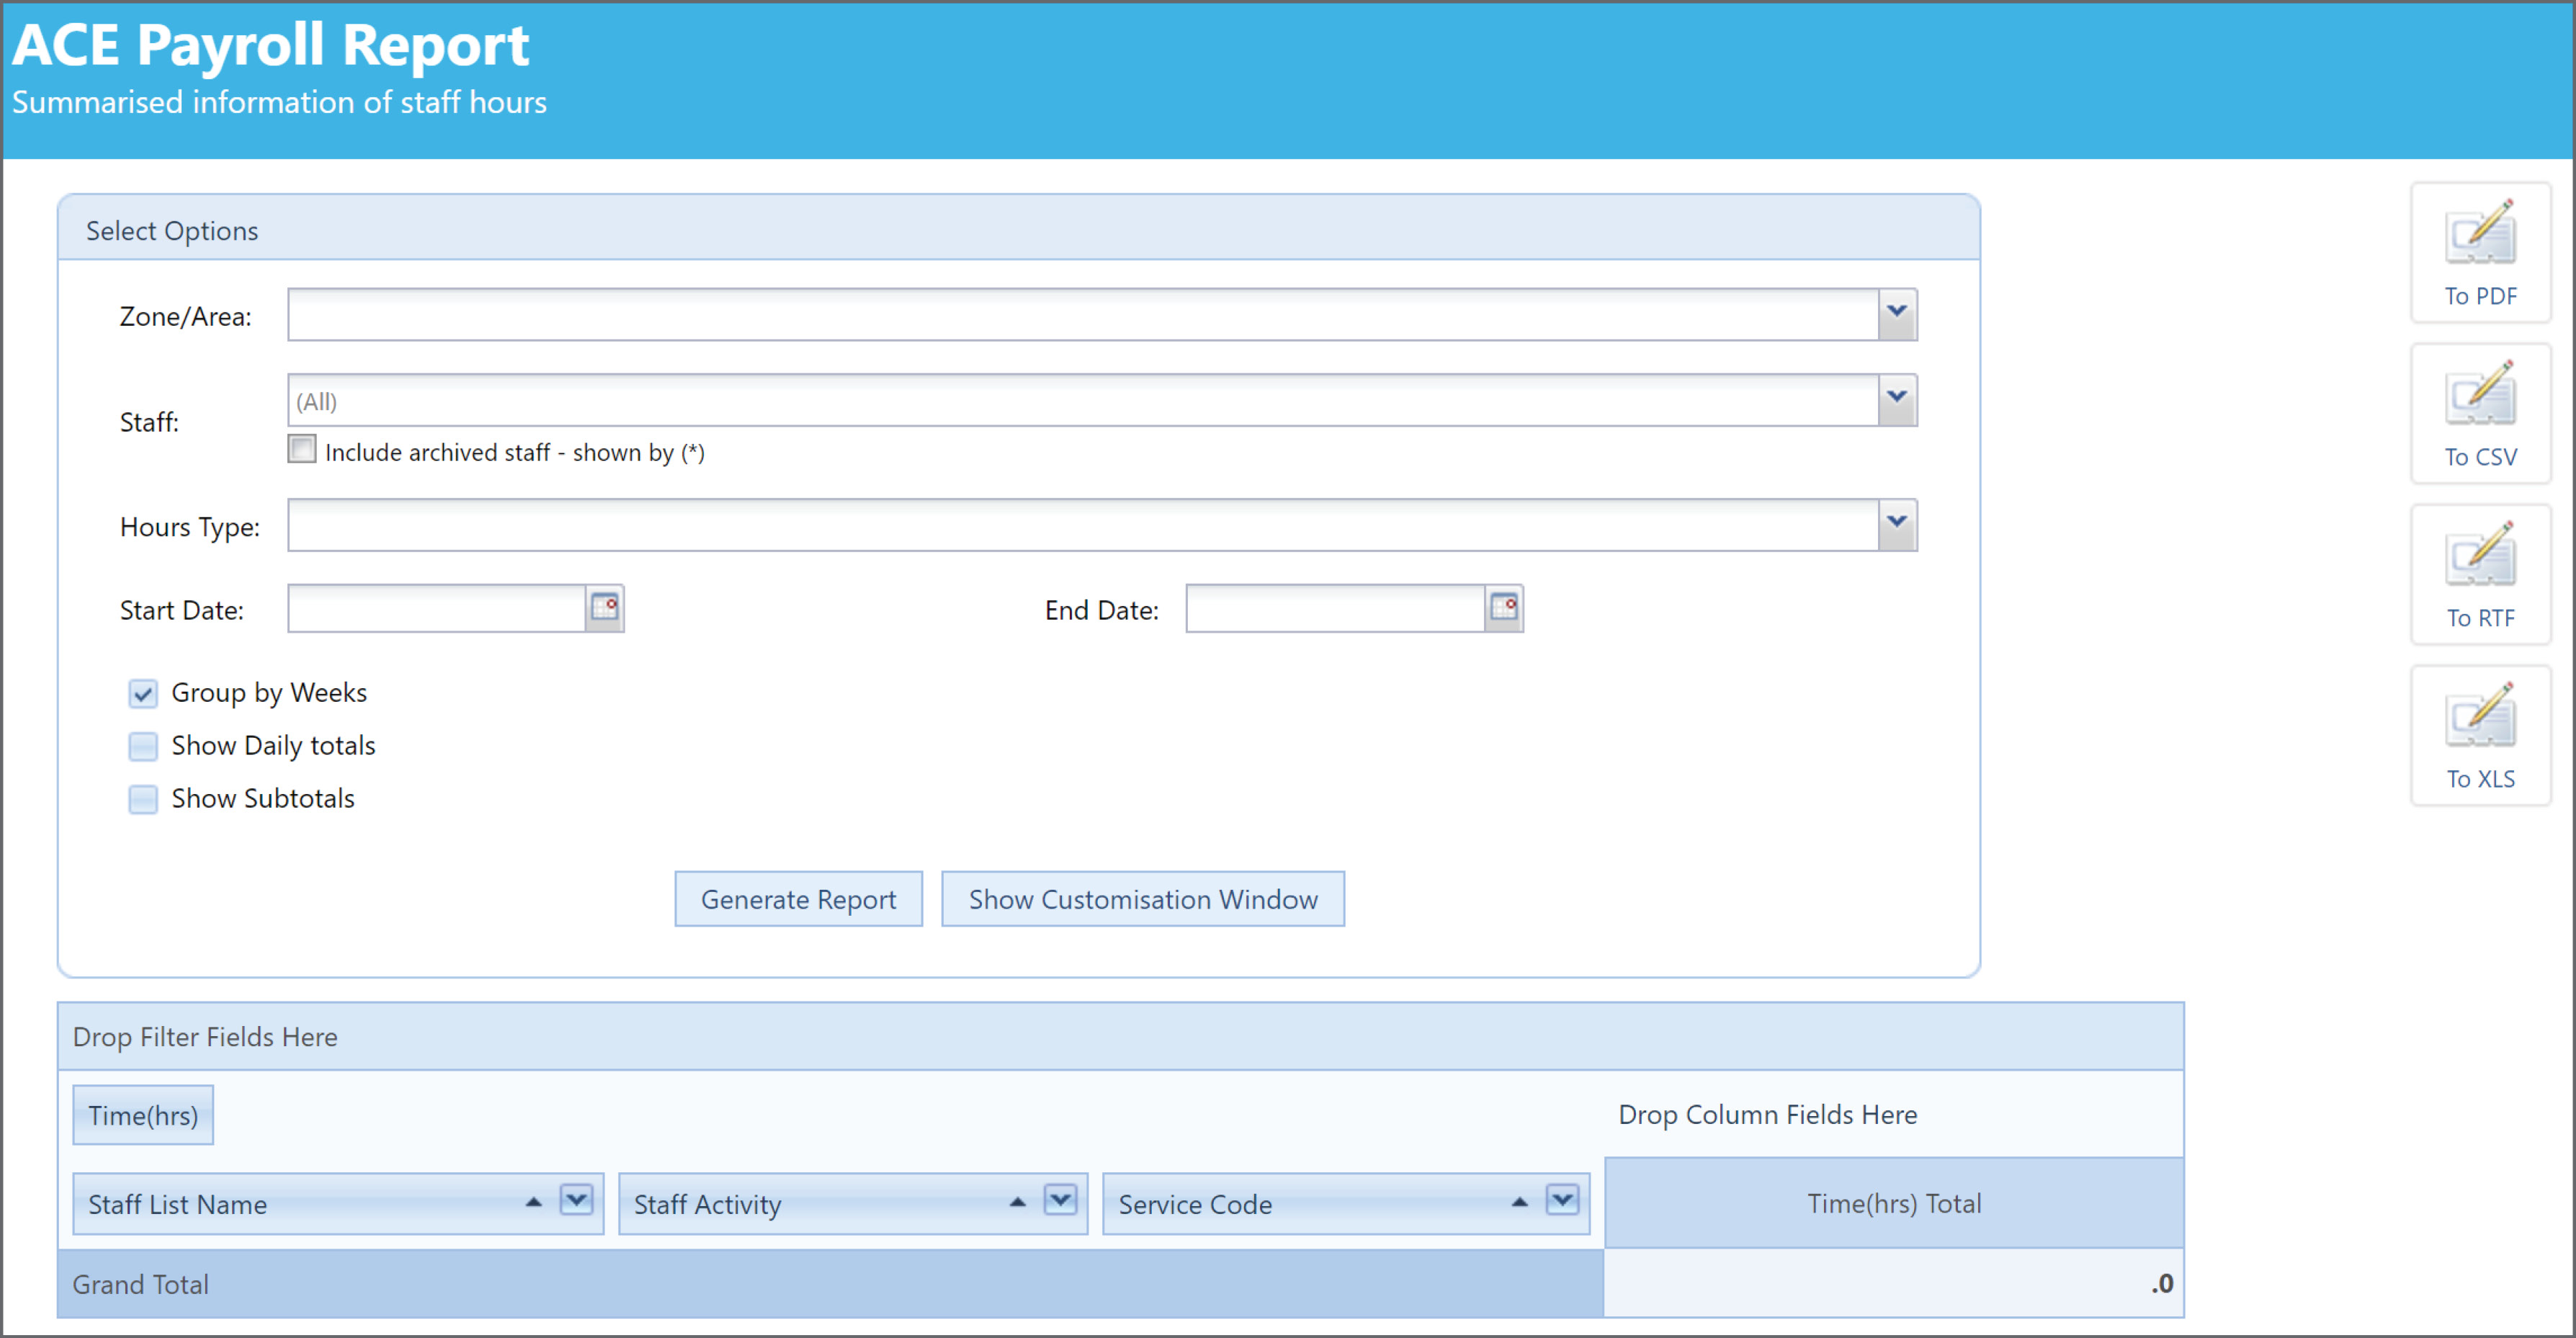
Task: Expand the Hours Type dropdown
Action: click(1895, 523)
